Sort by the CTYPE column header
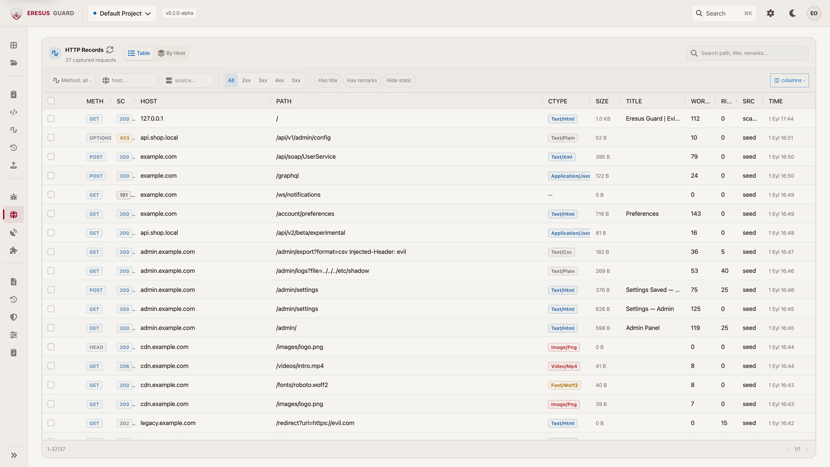Screen dimensions: 830x467 point(557,101)
